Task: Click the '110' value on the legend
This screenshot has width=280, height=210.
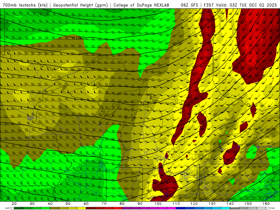Action: [176, 204]
